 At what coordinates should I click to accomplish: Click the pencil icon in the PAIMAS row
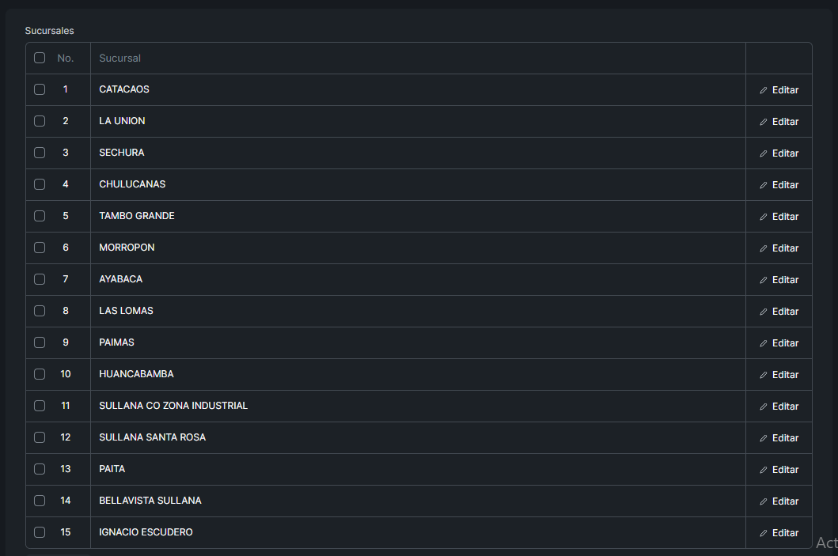[x=764, y=343]
